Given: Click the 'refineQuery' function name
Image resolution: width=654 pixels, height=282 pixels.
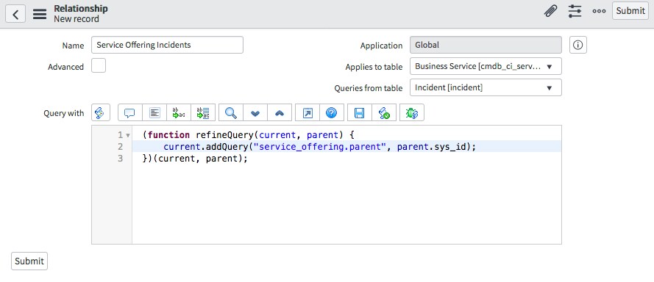Looking at the screenshot, I should coord(225,135).
